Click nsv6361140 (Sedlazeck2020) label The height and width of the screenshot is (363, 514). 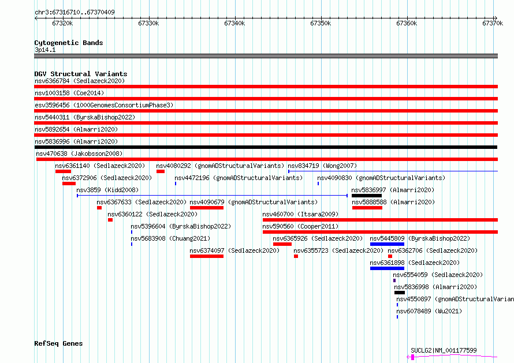coord(100,166)
